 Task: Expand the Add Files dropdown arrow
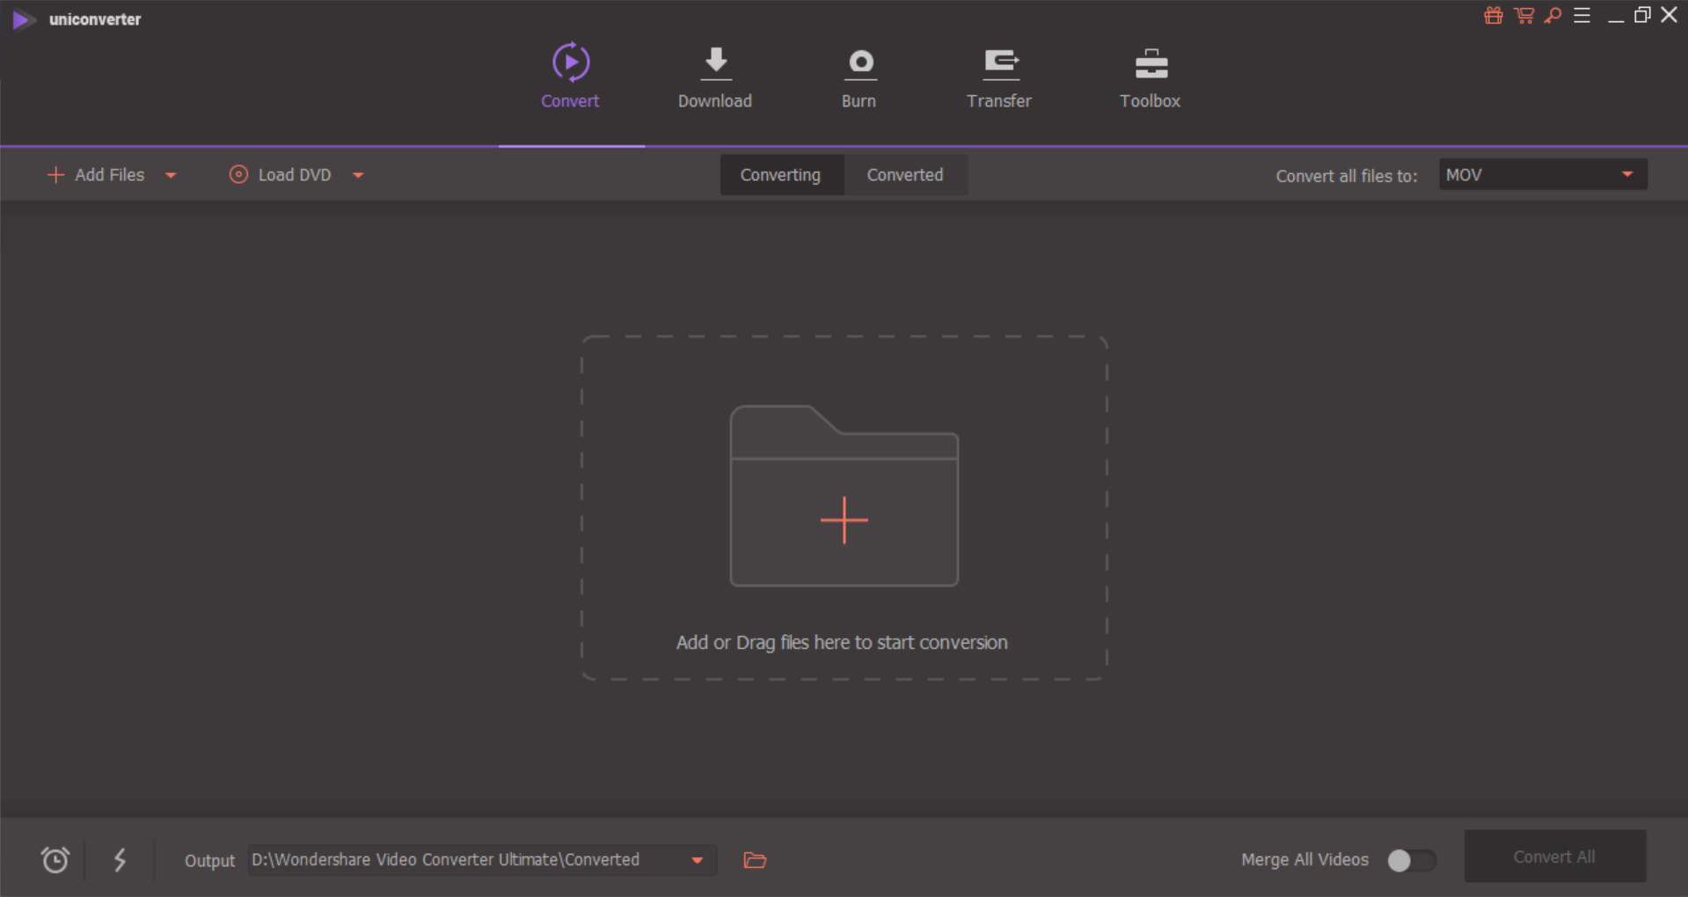click(x=172, y=175)
